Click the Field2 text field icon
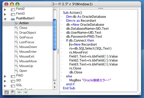This screenshot has height=98, width=144. (x=13, y=10)
